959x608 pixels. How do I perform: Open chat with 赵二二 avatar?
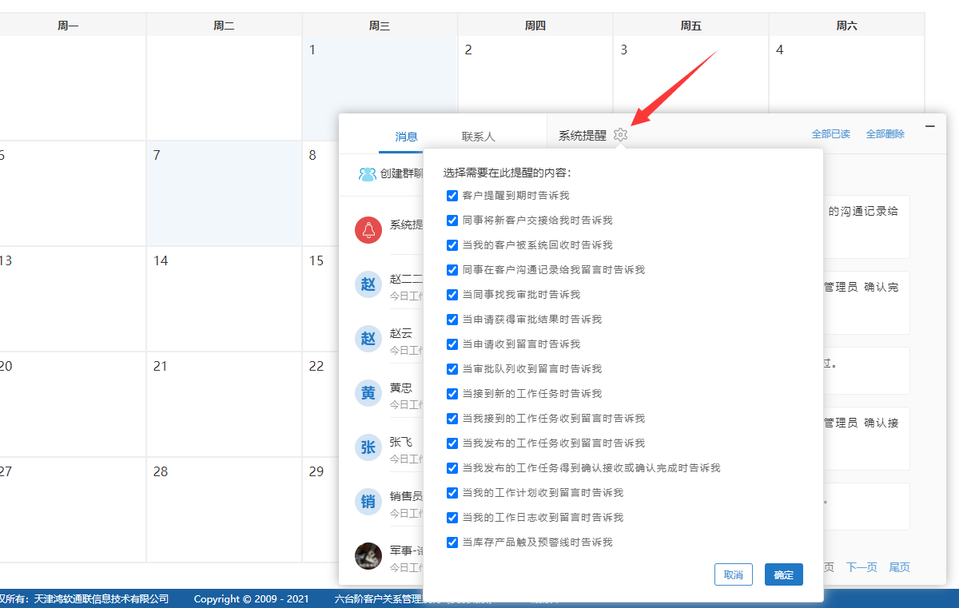pyautogui.click(x=368, y=284)
